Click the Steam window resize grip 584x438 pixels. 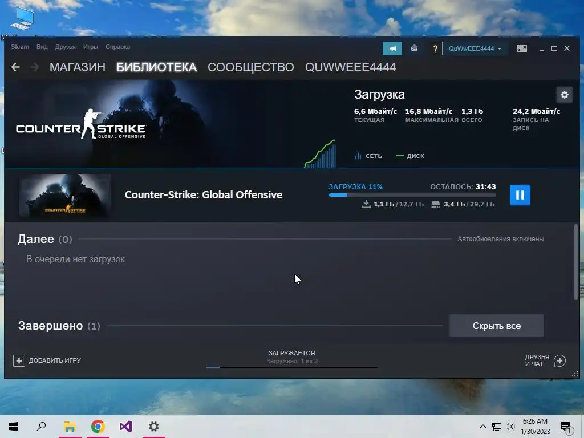click(x=575, y=374)
